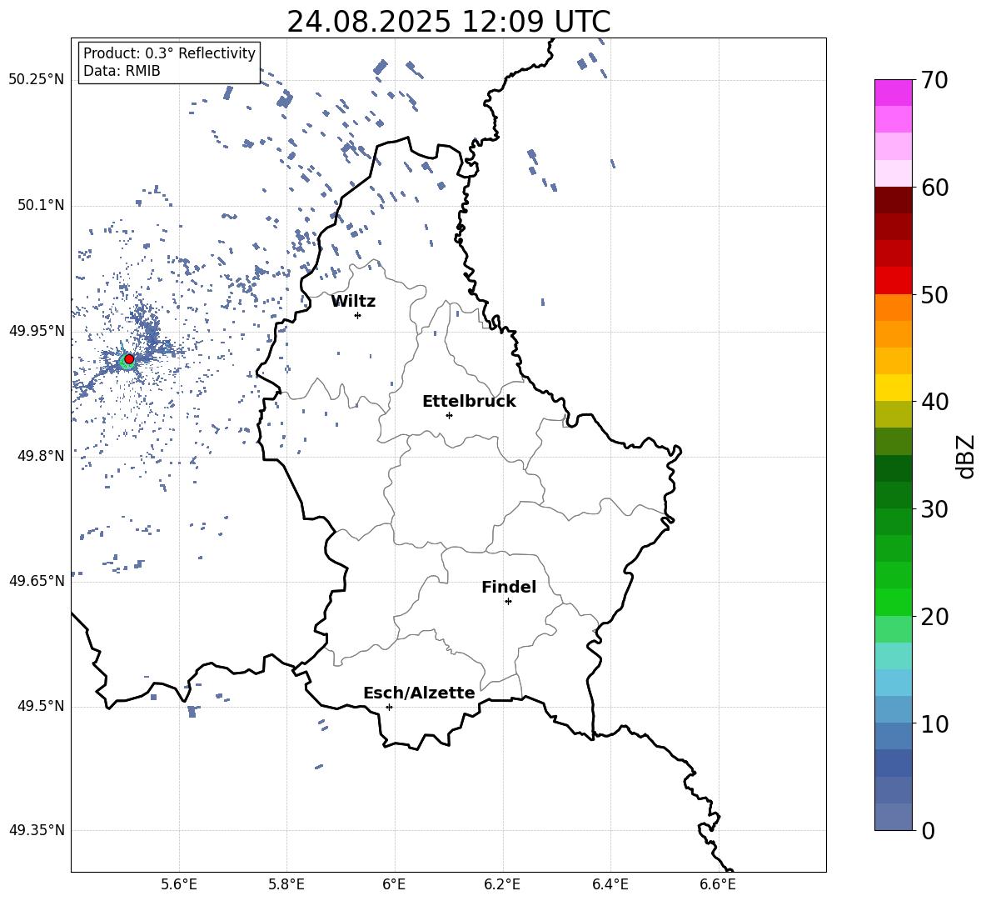Screen dimensions: 986x901
Task: Click the title 24.08.2025 12:09 UTC
Action: (449, 22)
